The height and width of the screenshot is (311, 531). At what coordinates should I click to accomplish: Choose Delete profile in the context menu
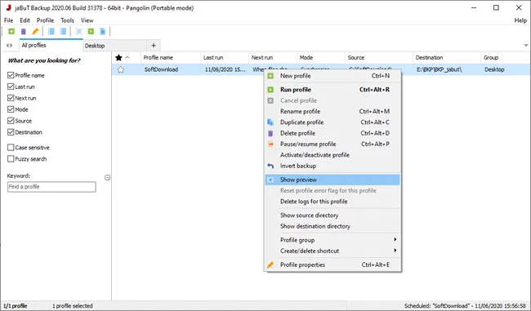point(332,133)
